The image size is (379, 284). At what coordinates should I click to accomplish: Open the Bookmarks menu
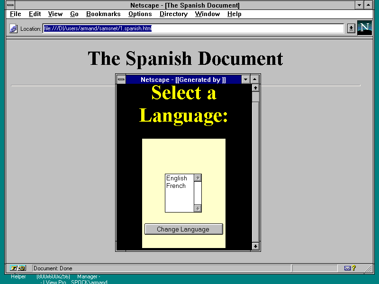coord(103,14)
